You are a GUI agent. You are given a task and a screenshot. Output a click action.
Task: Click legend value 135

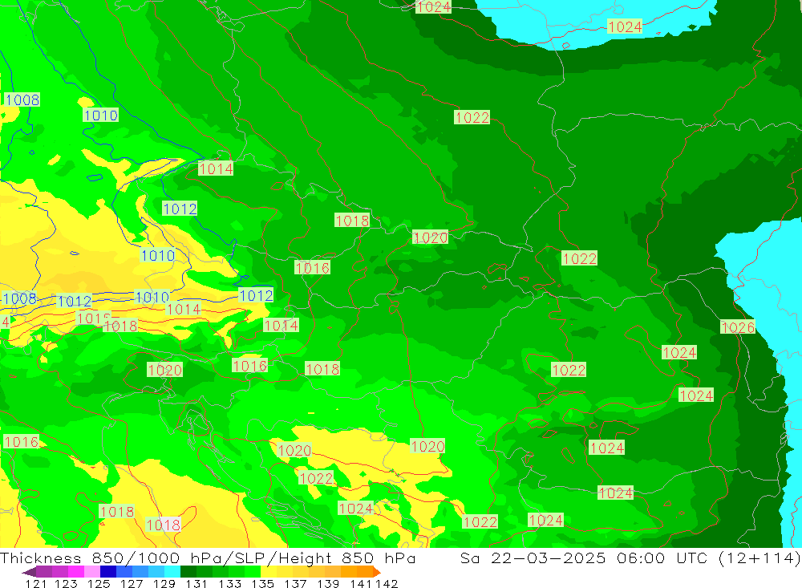(x=262, y=583)
